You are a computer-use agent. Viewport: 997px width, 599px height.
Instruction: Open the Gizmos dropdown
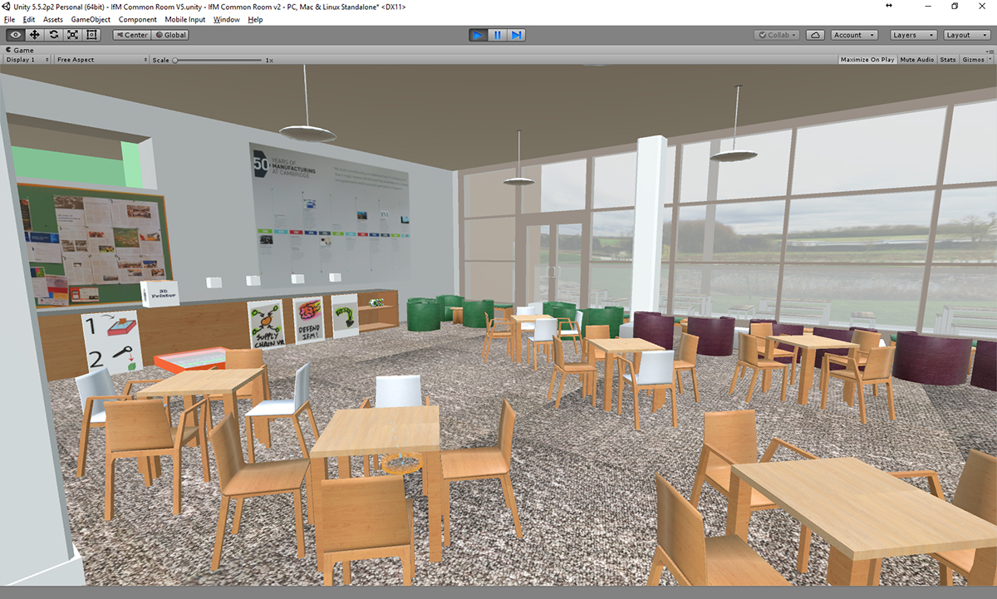[975, 60]
